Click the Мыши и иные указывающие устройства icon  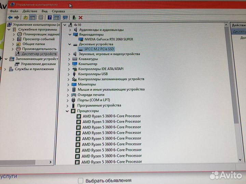pos(74,90)
